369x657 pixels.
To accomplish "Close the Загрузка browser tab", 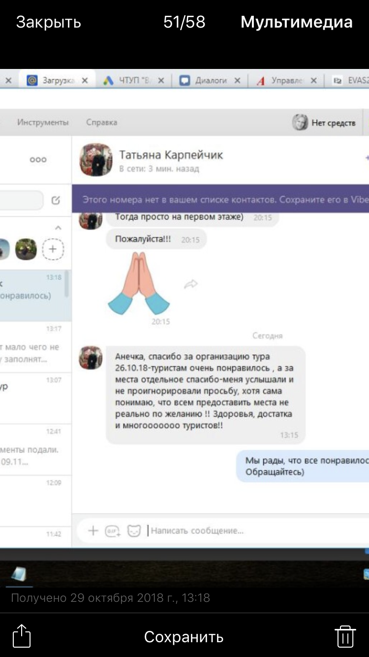I will pyautogui.click(x=85, y=81).
